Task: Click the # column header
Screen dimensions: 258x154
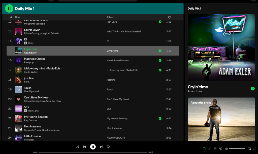Action: pyautogui.click(x=11, y=17)
